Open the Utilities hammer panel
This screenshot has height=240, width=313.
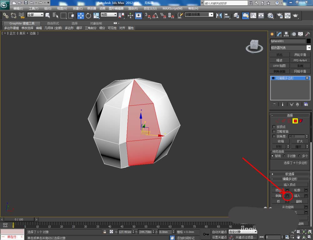307,34
